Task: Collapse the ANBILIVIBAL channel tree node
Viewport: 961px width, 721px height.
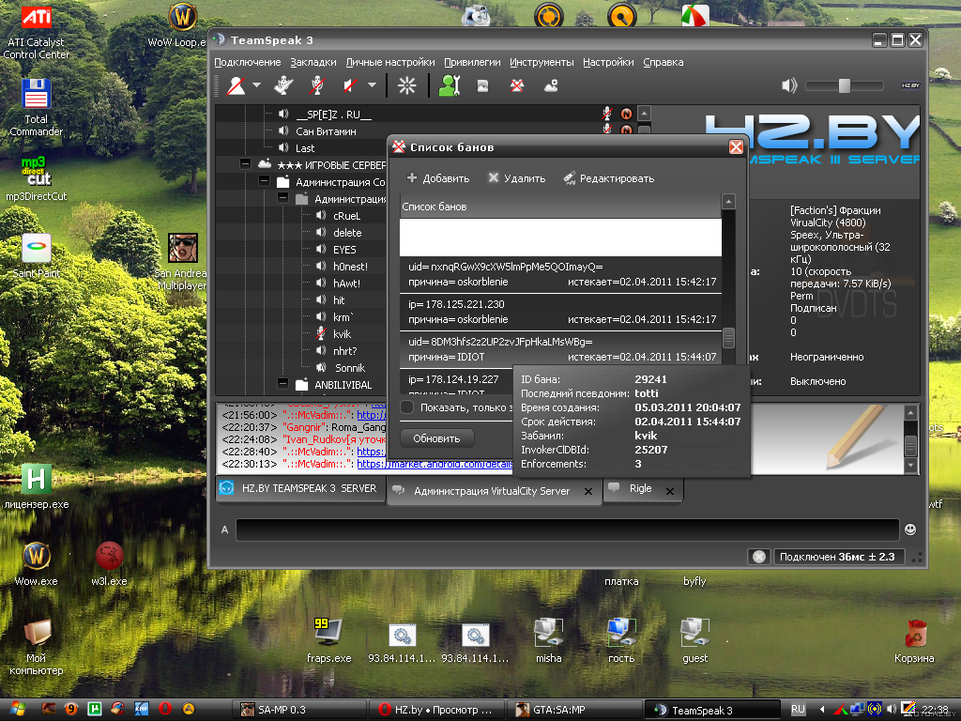Action: (282, 384)
